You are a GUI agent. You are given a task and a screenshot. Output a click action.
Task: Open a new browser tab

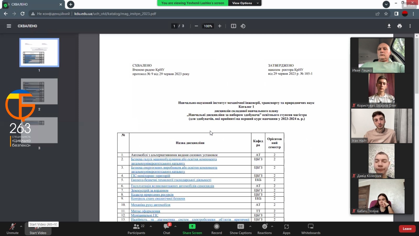70,4
